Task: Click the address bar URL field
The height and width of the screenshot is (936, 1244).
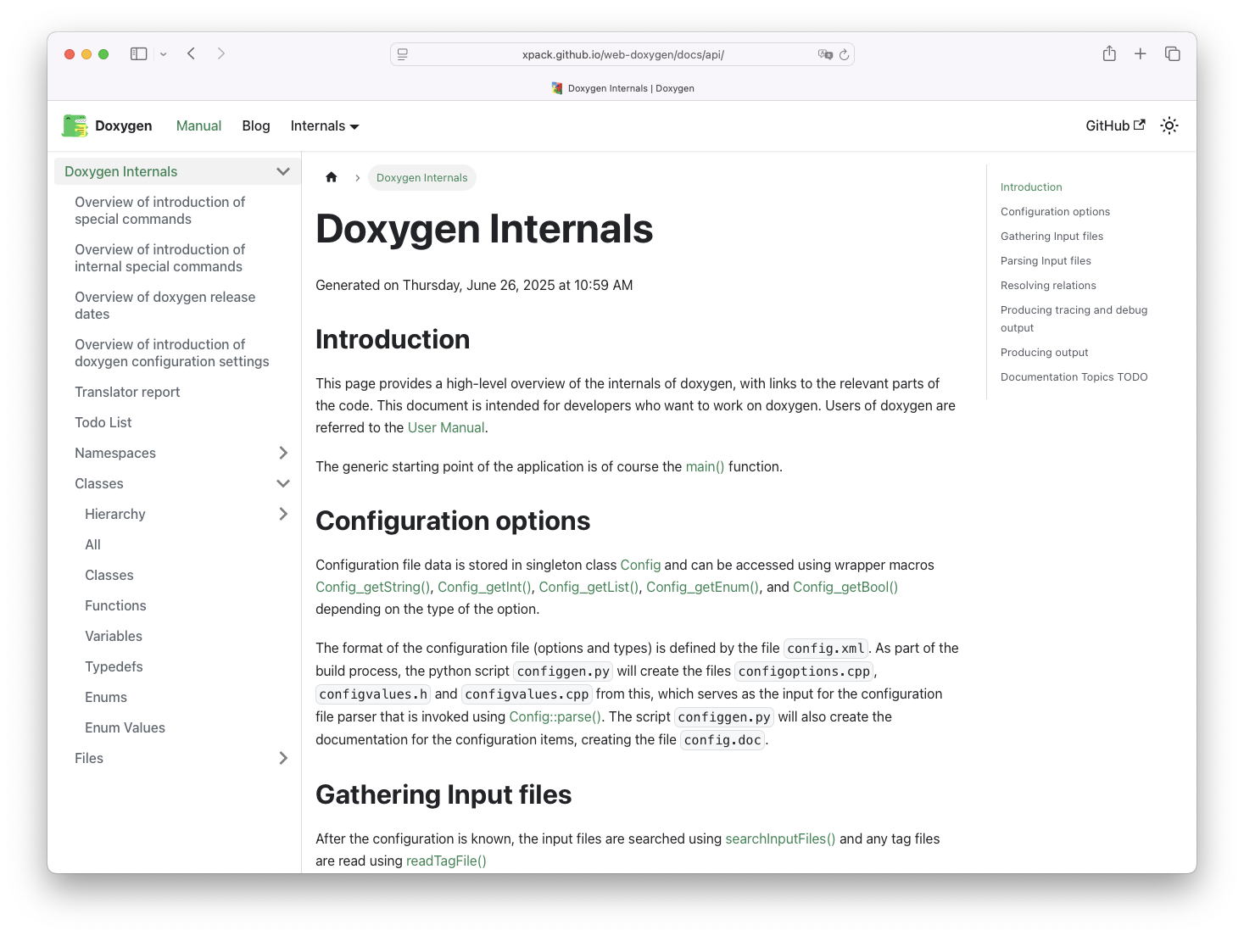Action: tap(622, 54)
